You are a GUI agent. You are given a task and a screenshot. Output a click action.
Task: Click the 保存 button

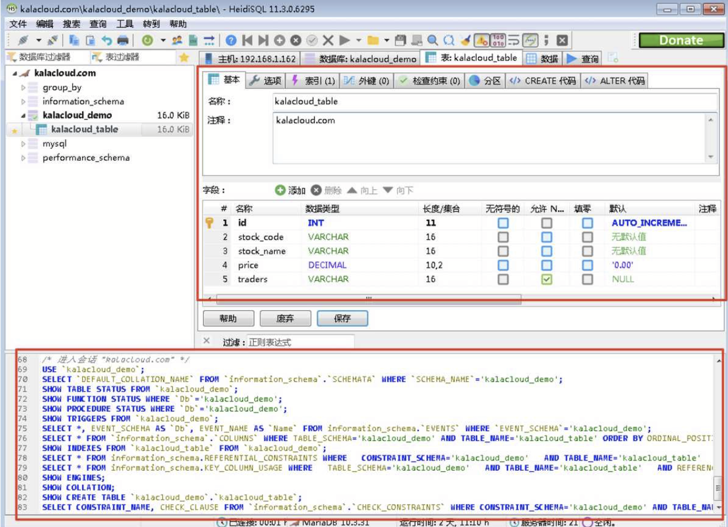tap(342, 318)
